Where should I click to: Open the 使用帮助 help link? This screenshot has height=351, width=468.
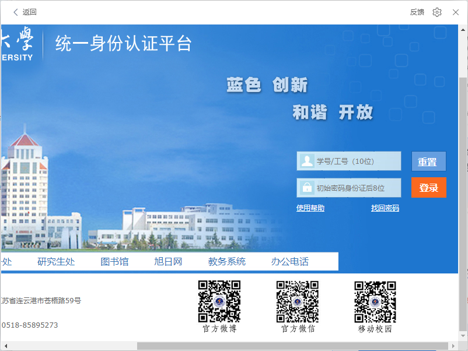(x=310, y=208)
